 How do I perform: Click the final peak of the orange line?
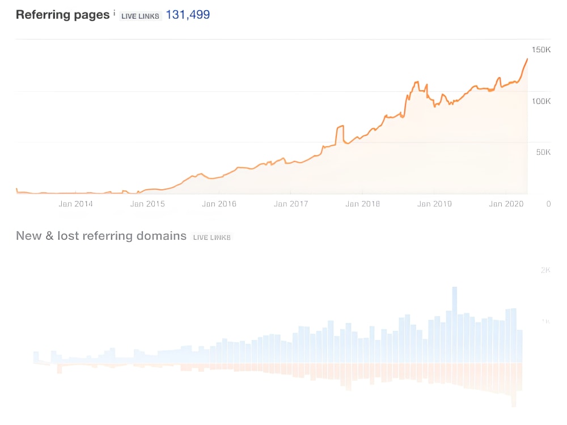[527, 59]
